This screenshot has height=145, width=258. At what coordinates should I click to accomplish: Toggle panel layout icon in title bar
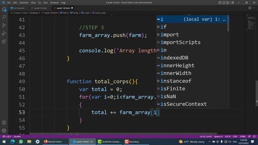(224, 2)
